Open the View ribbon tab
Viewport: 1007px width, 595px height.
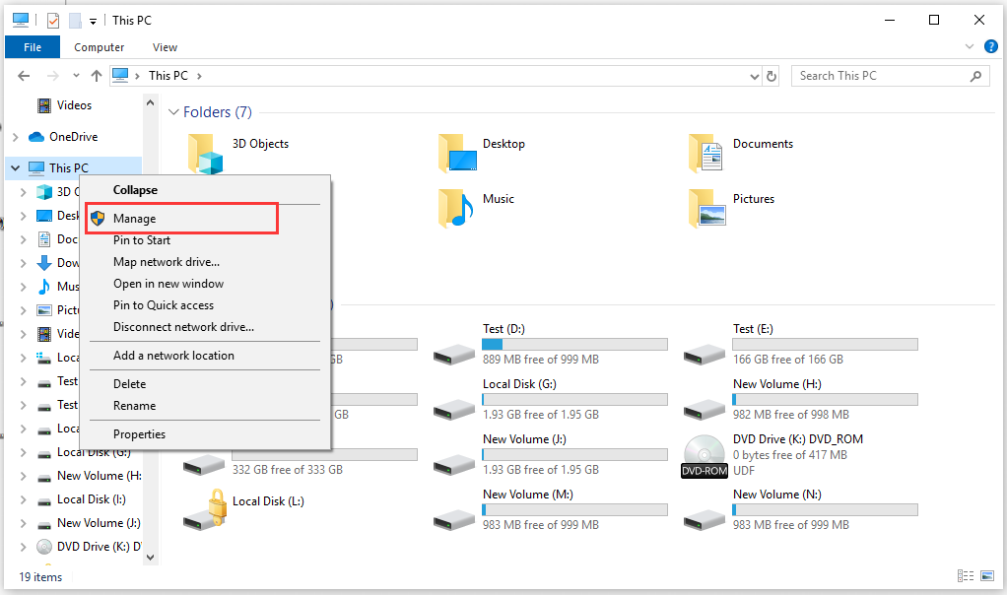coord(165,47)
